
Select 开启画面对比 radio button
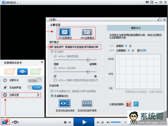(52, 96)
